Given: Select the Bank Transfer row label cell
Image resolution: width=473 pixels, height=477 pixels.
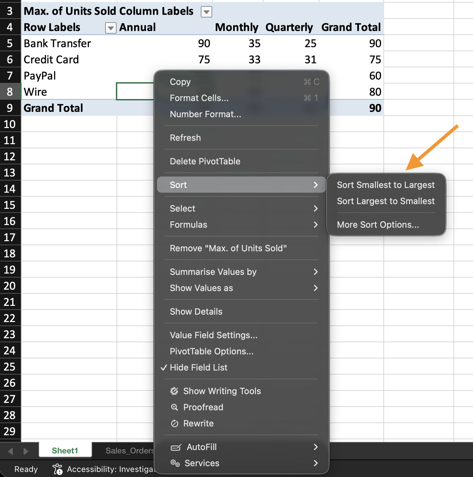Looking at the screenshot, I should click(x=58, y=43).
